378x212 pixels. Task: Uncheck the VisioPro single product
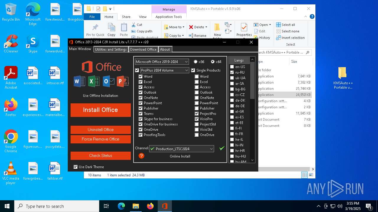click(x=197, y=119)
